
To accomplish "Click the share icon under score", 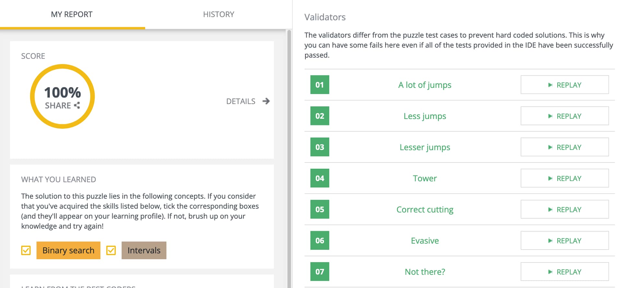I will (77, 105).
